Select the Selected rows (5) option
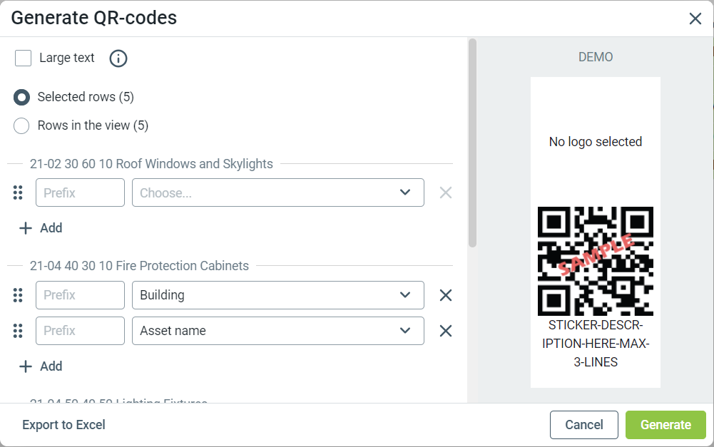The width and height of the screenshot is (714, 447). (x=22, y=97)
